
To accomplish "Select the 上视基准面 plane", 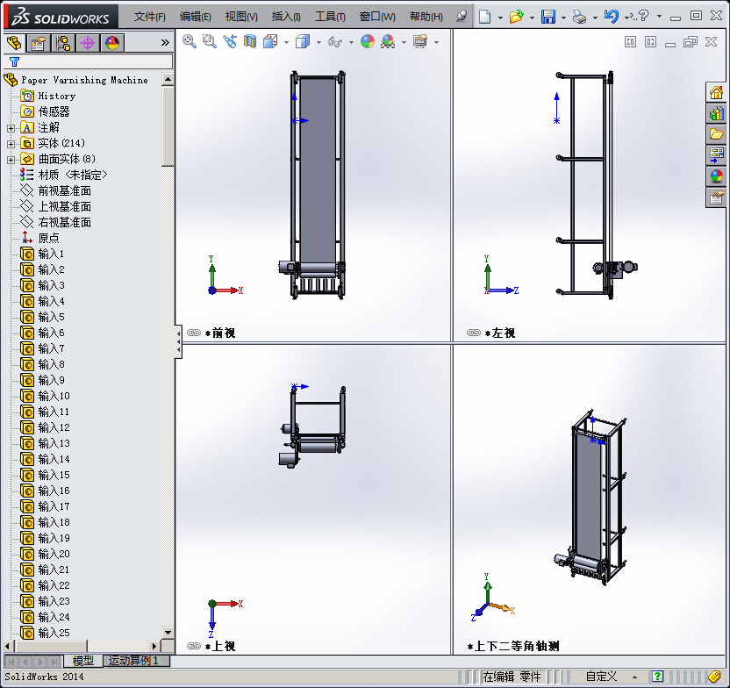I will click(64, 206).
